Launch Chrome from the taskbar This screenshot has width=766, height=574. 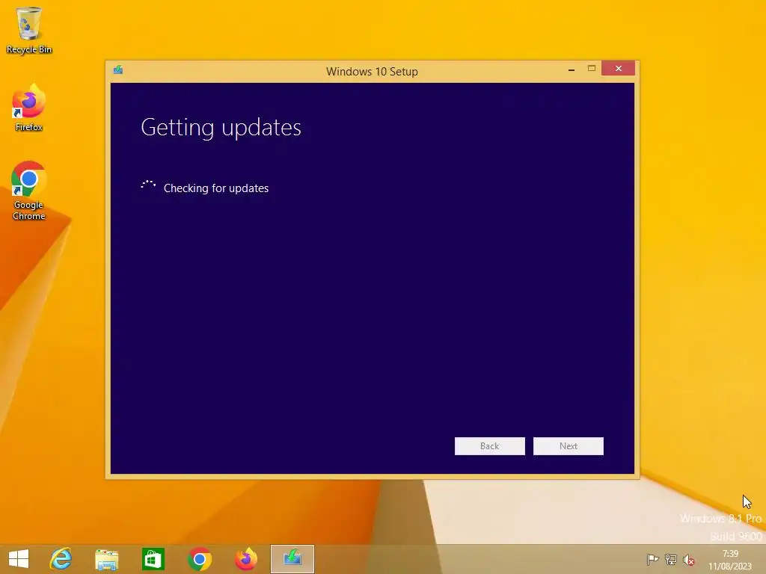(199, 559)
